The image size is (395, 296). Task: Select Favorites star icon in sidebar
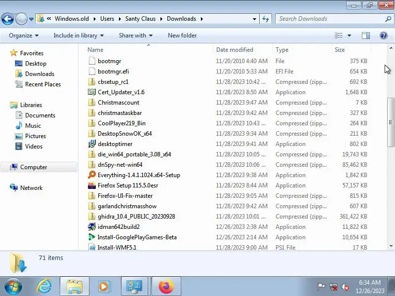pos(14,53)
